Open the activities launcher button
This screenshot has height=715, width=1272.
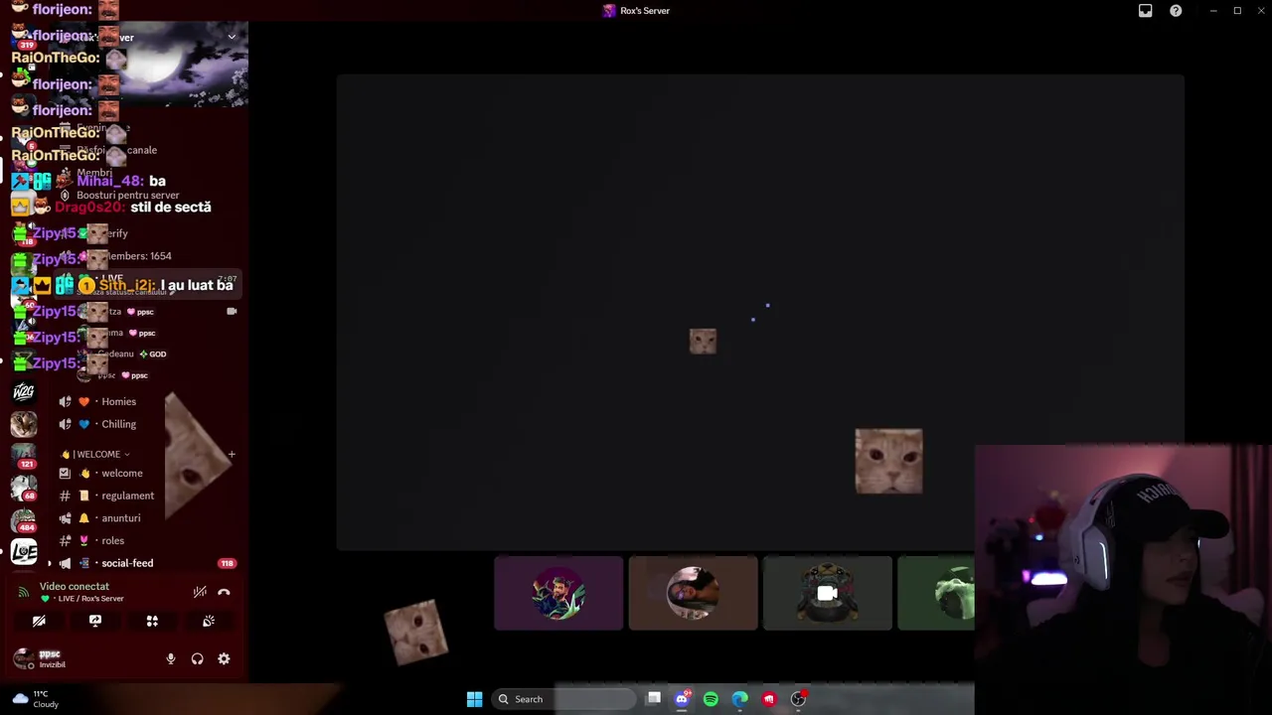[152, 621]
